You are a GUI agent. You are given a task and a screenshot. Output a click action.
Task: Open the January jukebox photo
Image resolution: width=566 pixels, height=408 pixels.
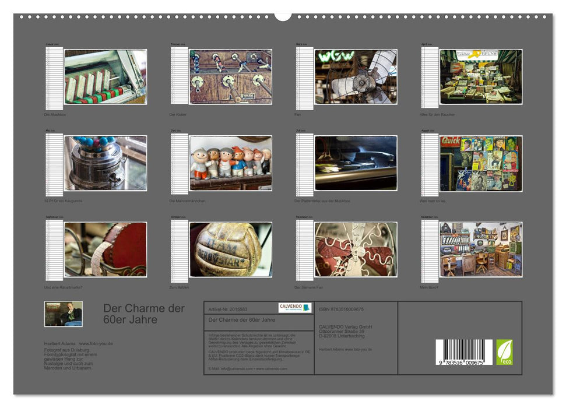pyautogui.click(x=106, y=77)
